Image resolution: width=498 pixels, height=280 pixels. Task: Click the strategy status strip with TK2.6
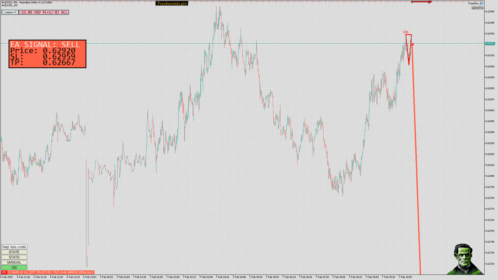51,272
